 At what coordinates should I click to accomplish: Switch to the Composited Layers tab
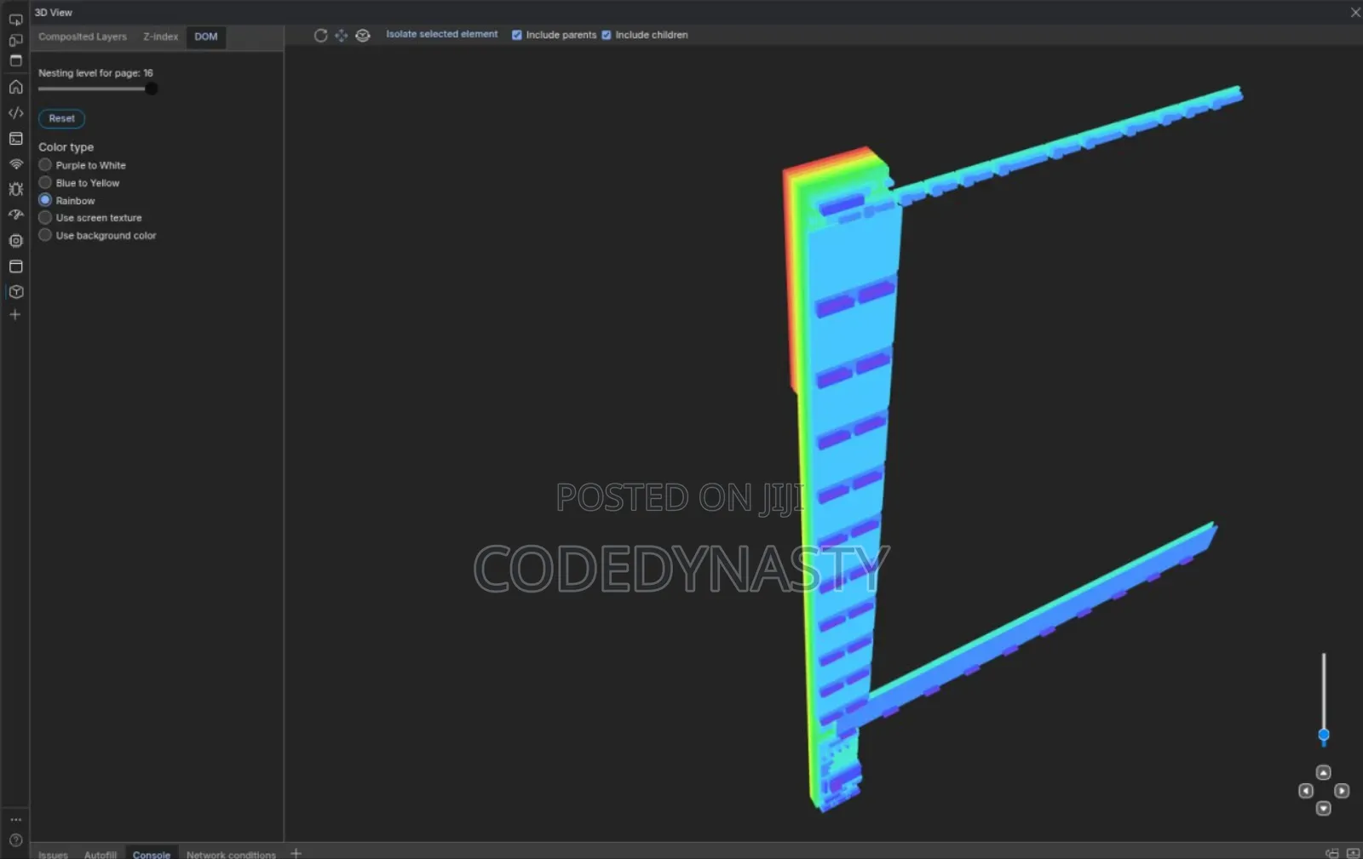[x=83, y=37]
